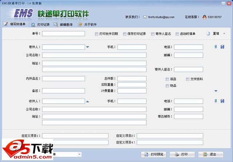Click the preview page icon on 打印预览
The height and width of the screenshot is (162, 233).
pyautogui.click(x=146, y=154)
